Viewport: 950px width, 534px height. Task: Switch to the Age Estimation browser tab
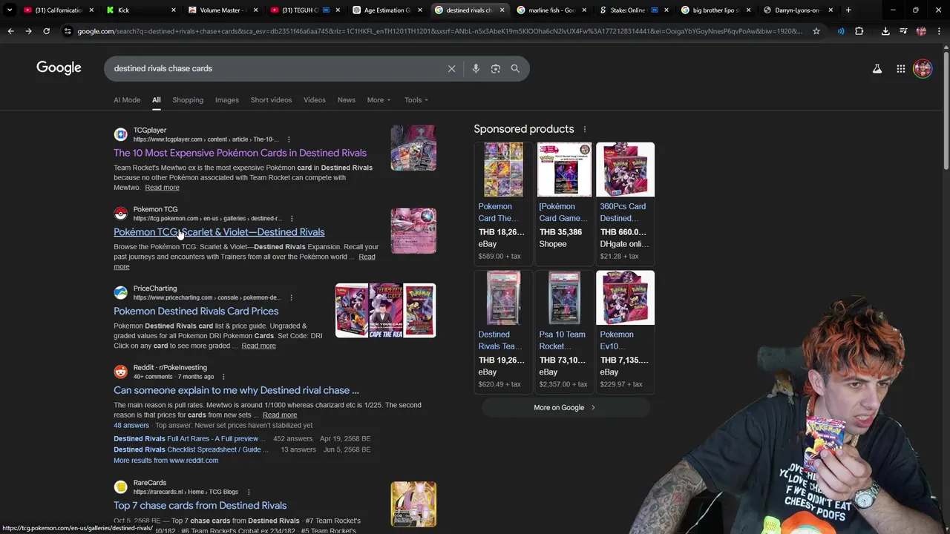(x=387, y=10)
